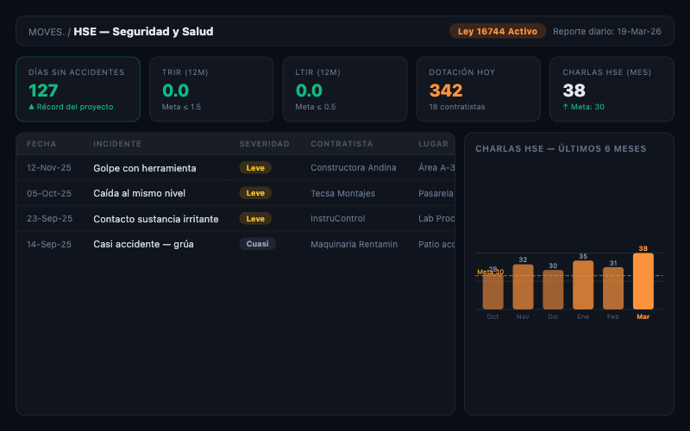Open the Charlas HSE (mes) card
This screenshot has height=431, width=690.
[612, 90]
